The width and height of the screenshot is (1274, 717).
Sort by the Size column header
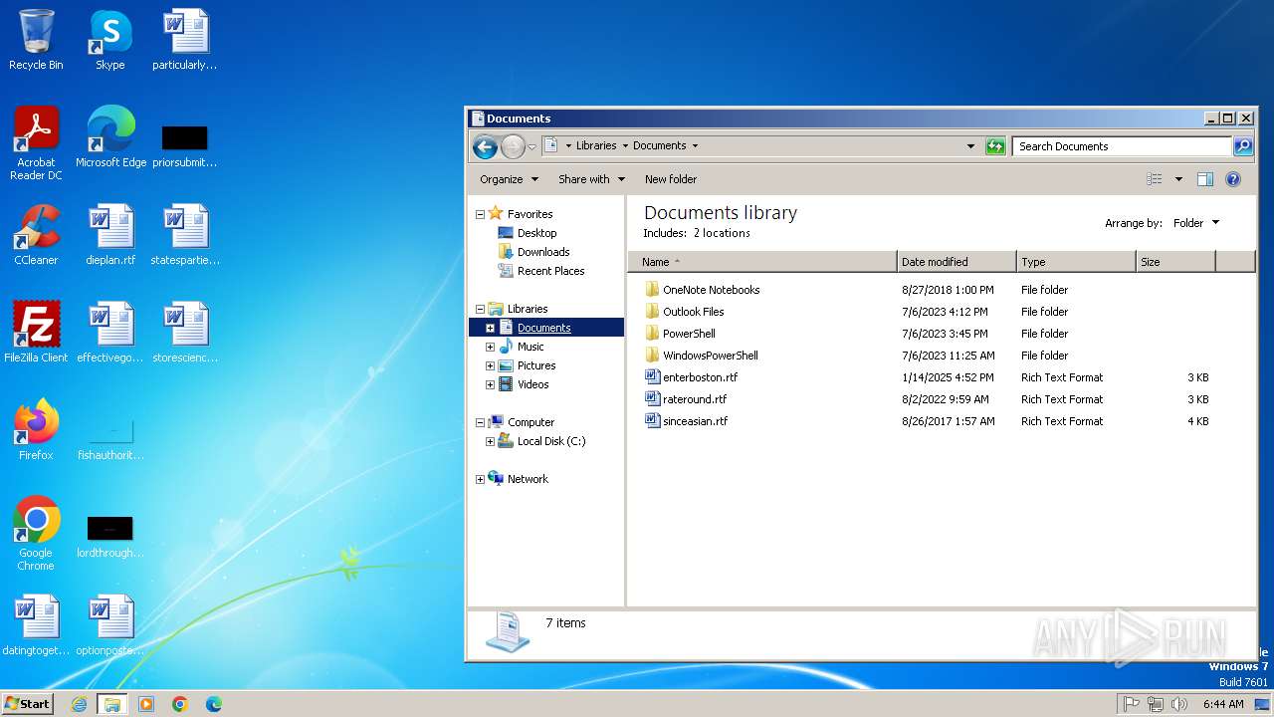pos(1175,262)
